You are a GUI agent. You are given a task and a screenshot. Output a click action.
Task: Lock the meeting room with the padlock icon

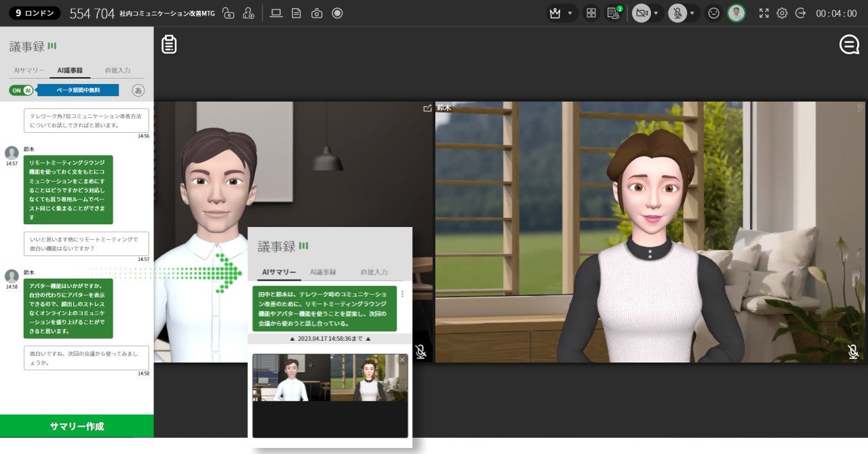(x=229, y=13)
